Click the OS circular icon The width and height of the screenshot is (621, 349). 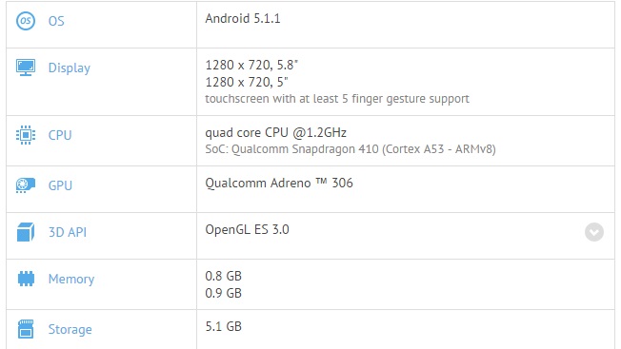point(26,21)
